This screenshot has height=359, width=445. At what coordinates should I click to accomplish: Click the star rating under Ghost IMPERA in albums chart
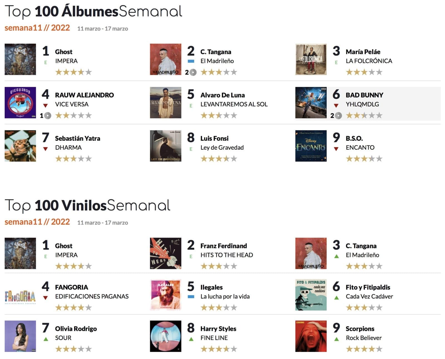click(x=73, y=72)
